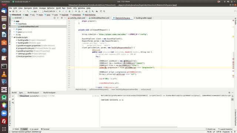Image resolution: width=237 pixels, height=133 pixels.
Task: Open the Navigate menu
Action: [28, 8]
